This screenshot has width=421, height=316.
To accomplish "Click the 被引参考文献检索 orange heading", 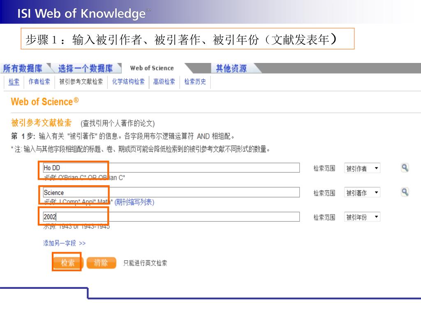I will (x=42, y=123).
